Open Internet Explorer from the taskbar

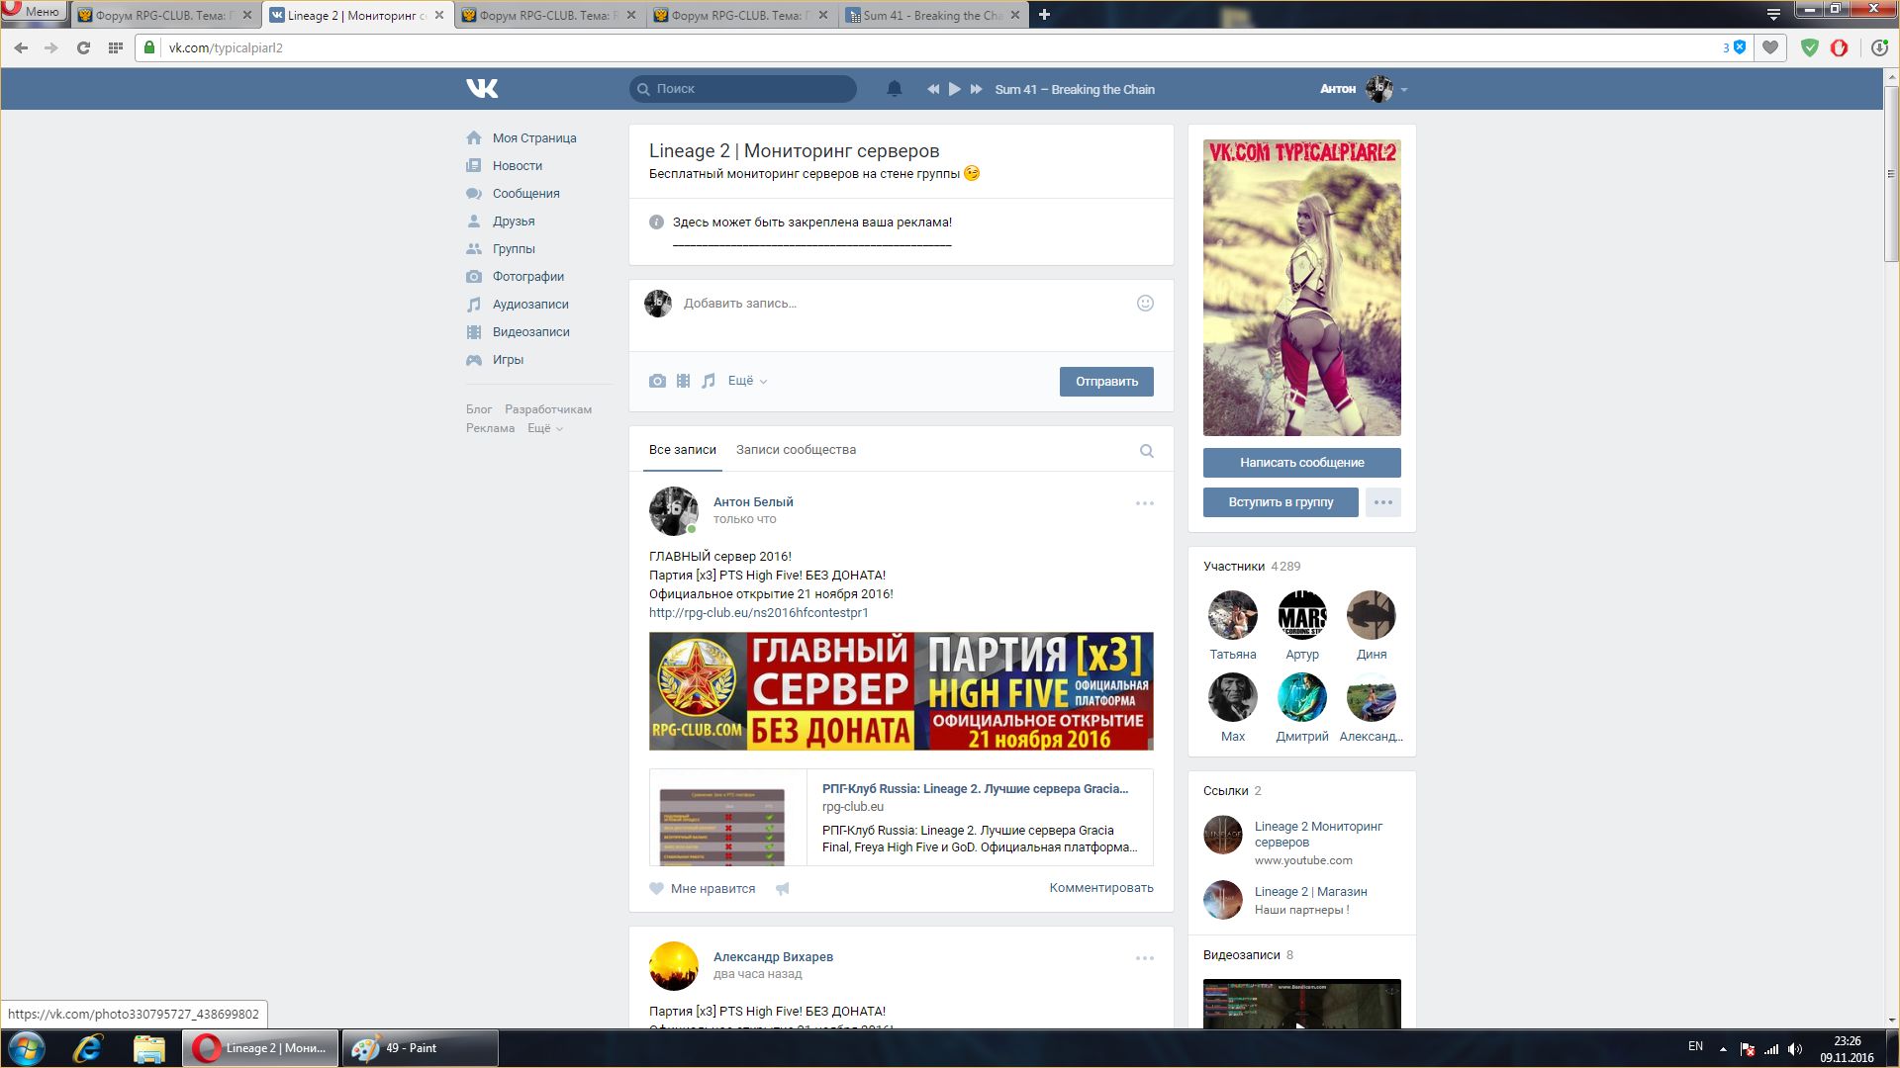88,1048
